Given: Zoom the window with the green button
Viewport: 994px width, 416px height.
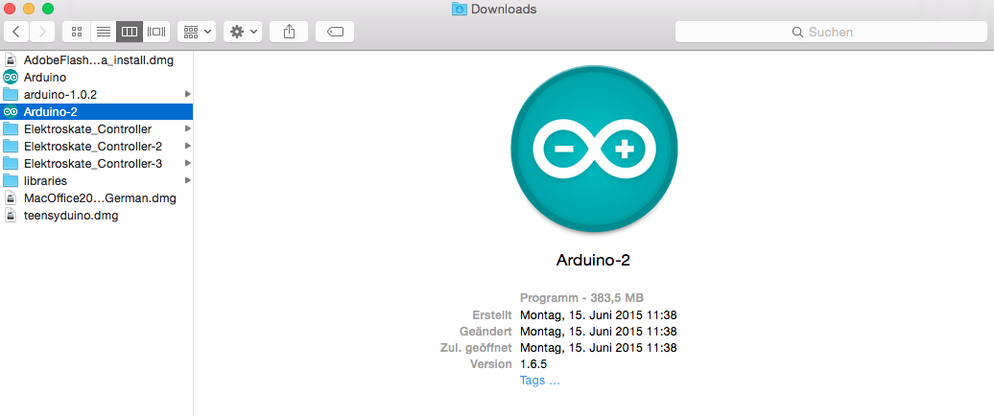Looking at the screenshot, I should click(48, 9).
